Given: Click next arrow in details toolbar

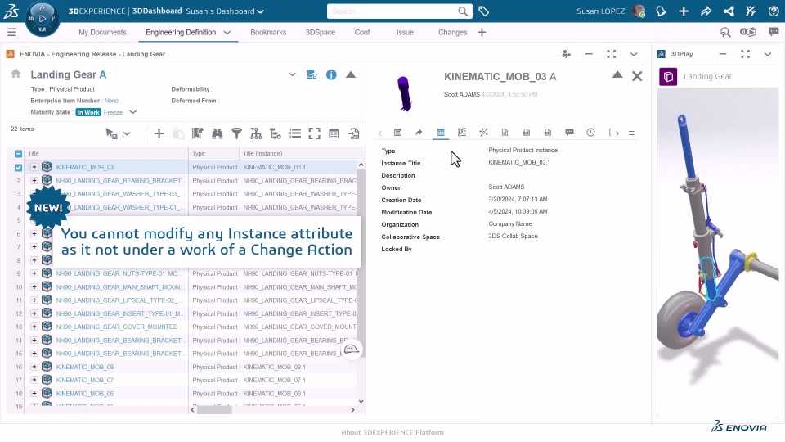Looking at the screenshot, I should pos(617,133).
